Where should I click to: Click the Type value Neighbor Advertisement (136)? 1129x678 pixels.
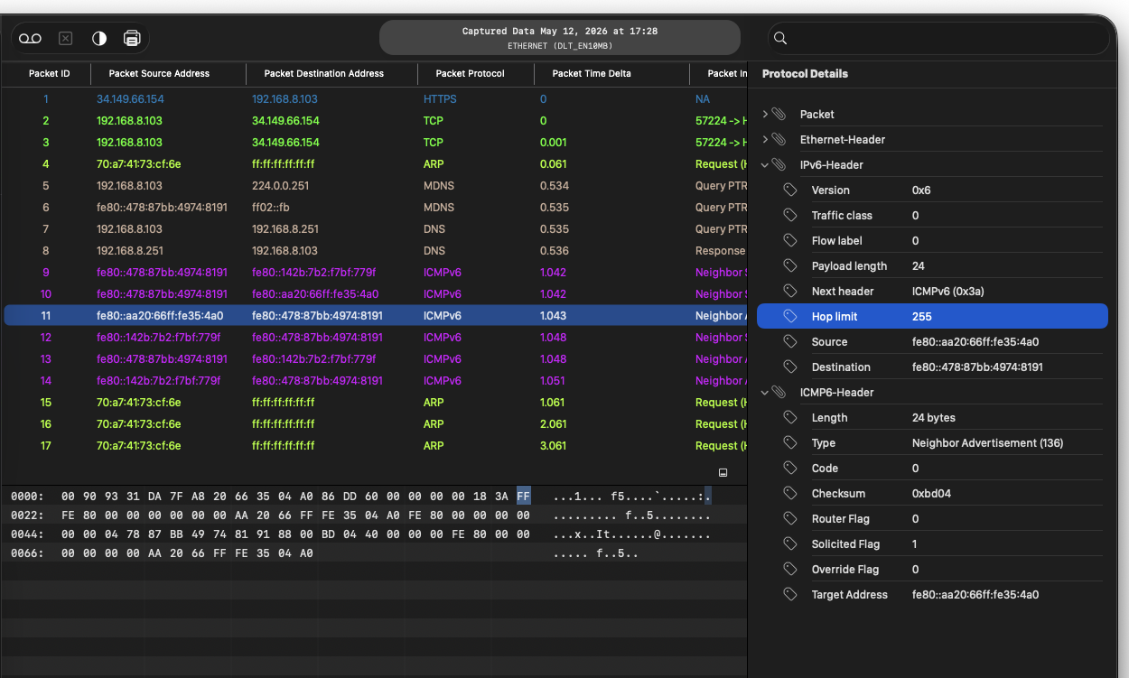click(x=987, y=443)
